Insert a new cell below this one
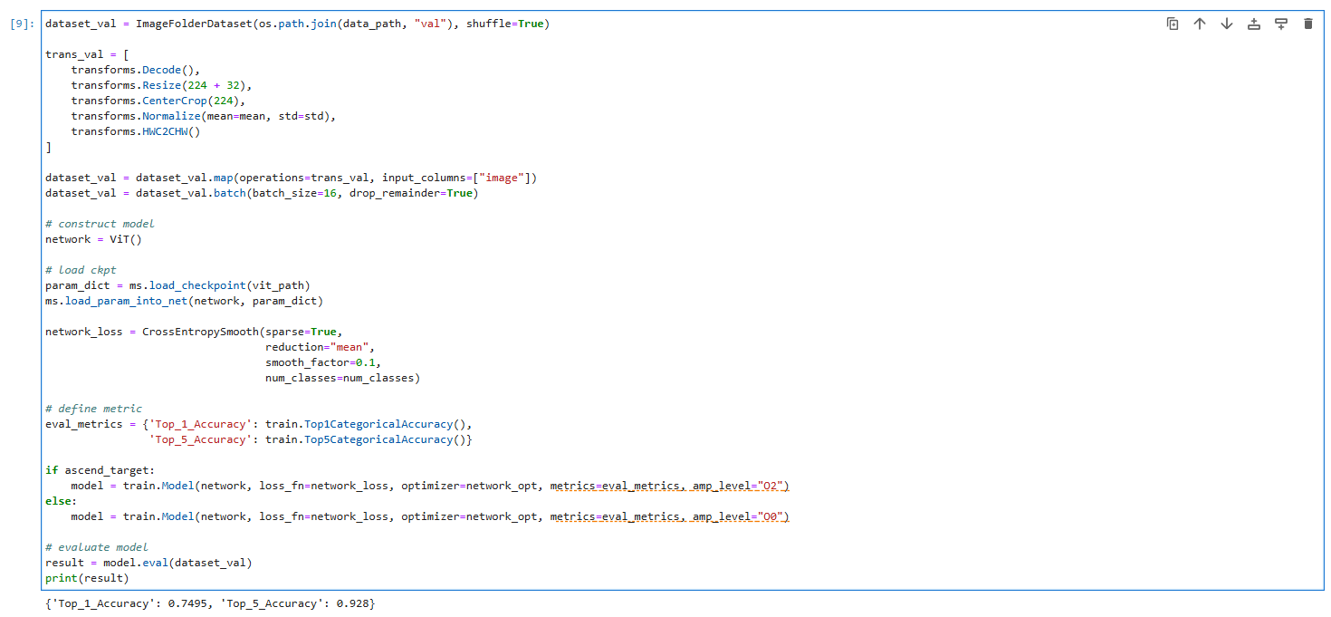 (x=1281, y=24)
